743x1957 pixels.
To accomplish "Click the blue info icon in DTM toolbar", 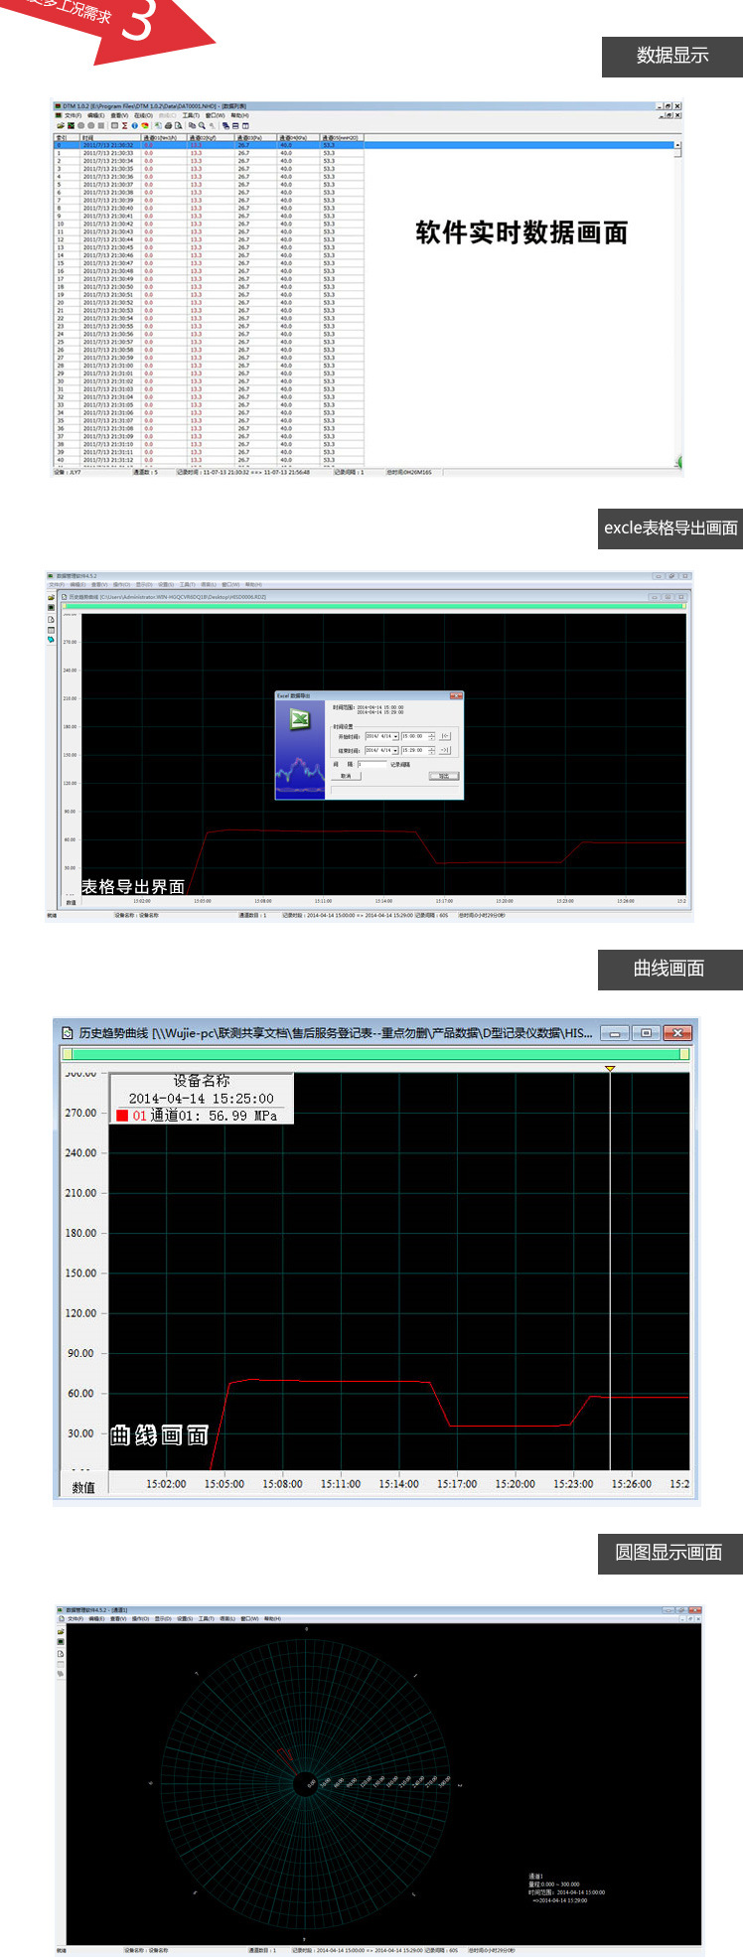I will pos(134,126).
